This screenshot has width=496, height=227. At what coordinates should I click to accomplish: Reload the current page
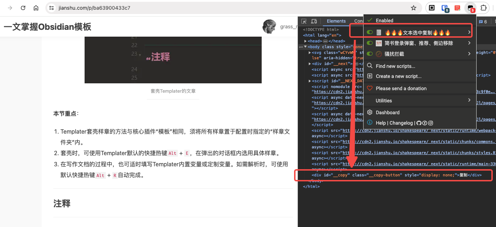23,8
